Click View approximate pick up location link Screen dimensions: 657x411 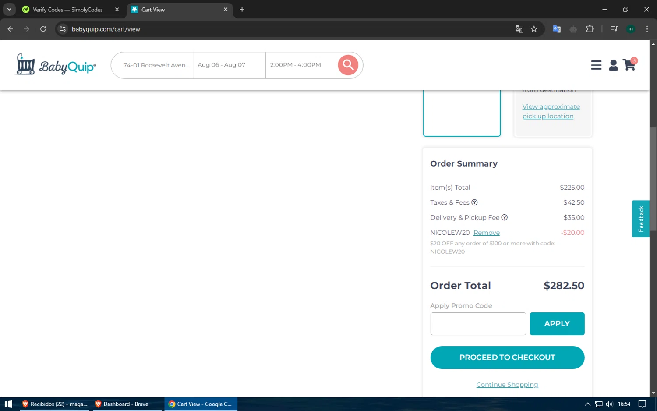tap(551, 111)
